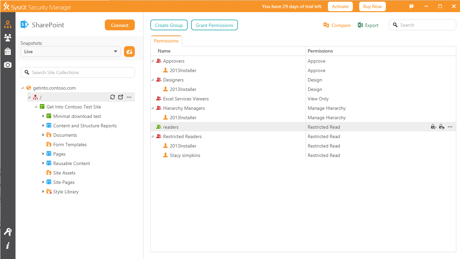Collapse the Approvers group row
Screen dimensions: 460x259
[153, 61]
